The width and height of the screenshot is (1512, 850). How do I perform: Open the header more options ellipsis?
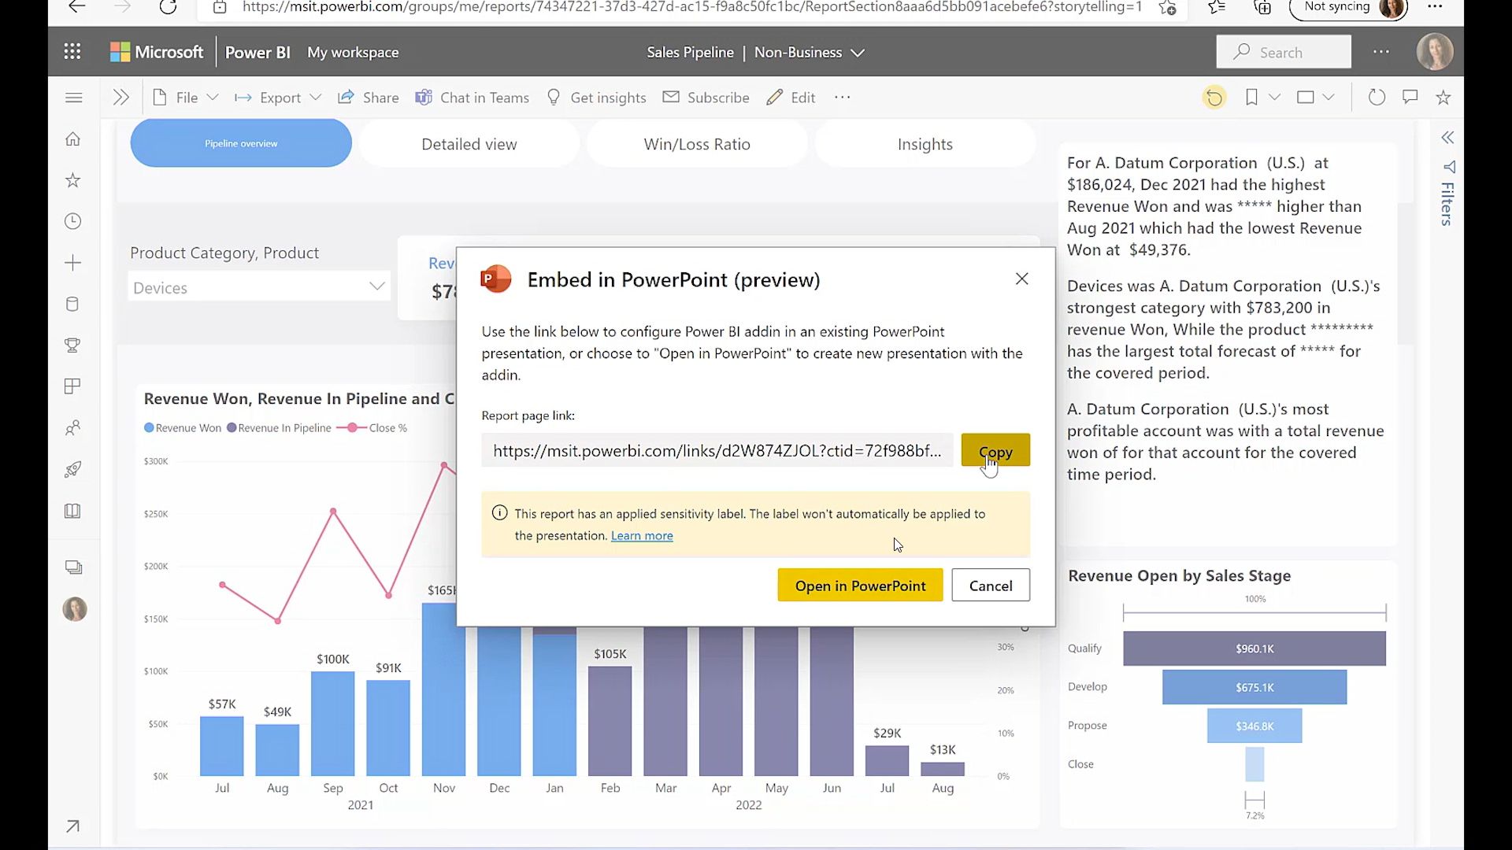click(1381, 52)
